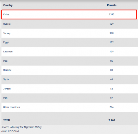Click the Country column header
This screenshot has height=134, width=138.
tap(8, 5)
